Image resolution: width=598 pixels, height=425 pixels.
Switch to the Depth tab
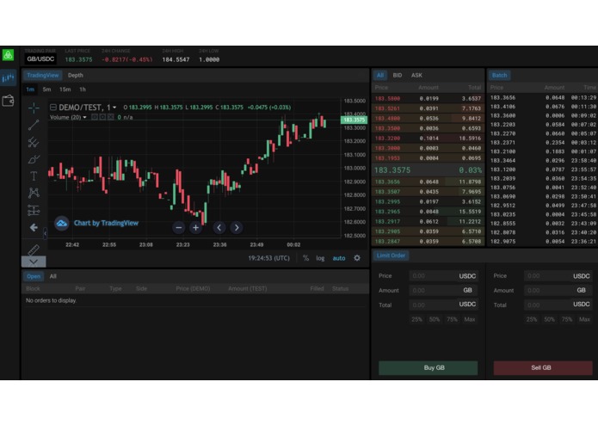(x=76, y=75)
